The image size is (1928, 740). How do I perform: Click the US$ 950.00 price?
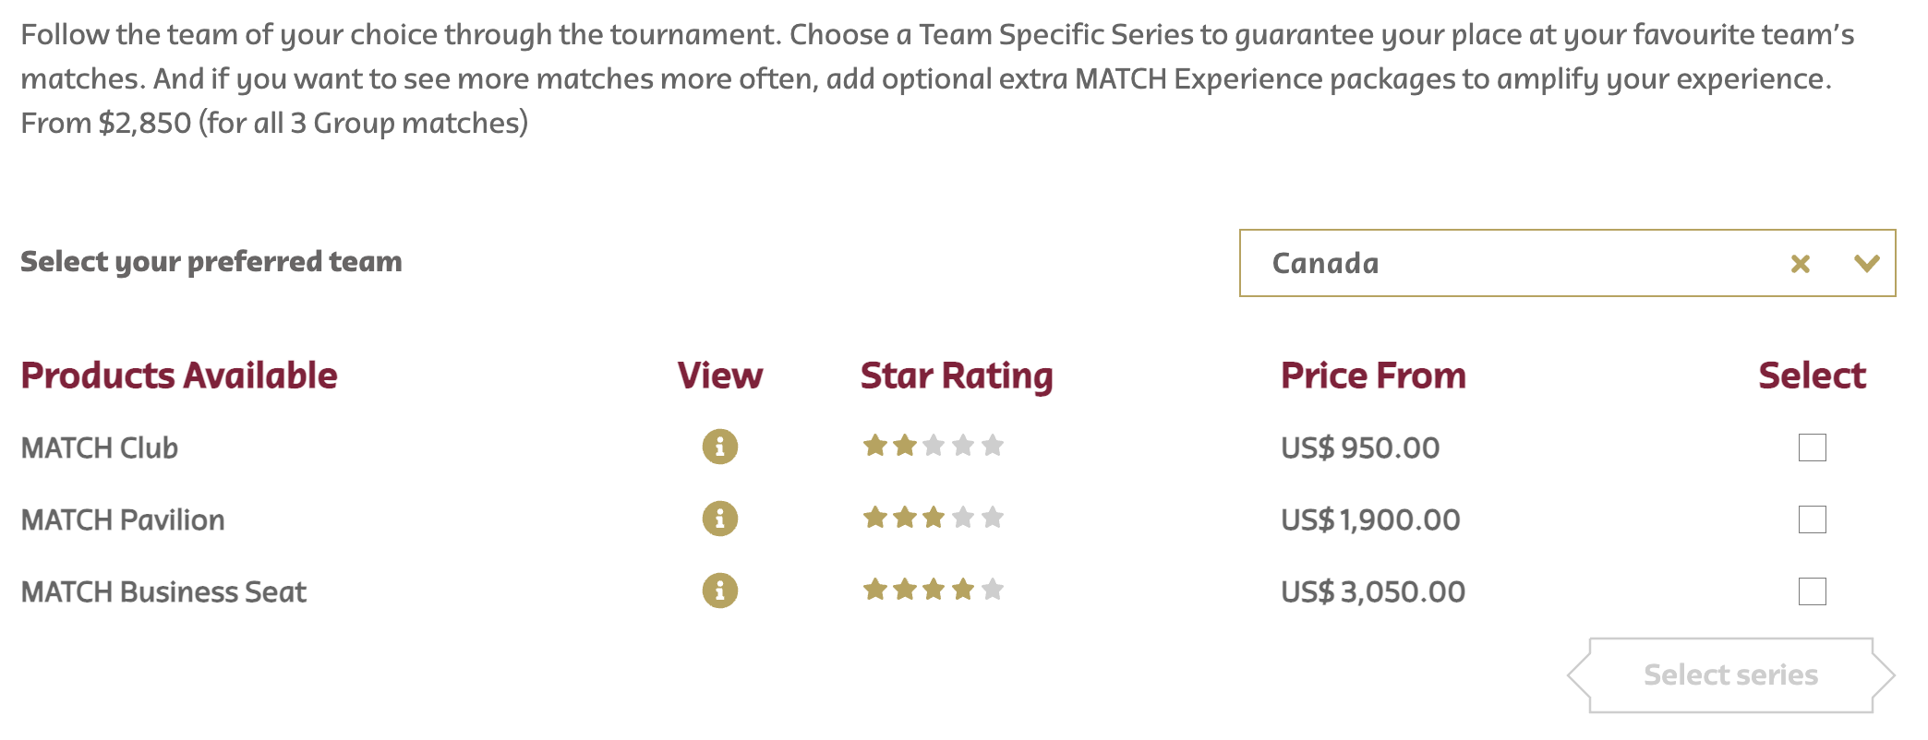[1359, 448]
